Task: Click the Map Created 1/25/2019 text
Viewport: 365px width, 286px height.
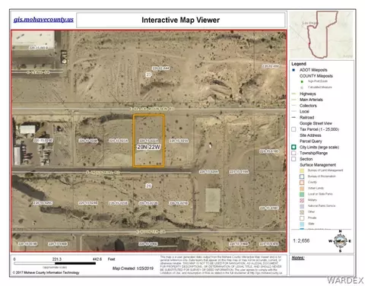Action: (x=133, y=269)
